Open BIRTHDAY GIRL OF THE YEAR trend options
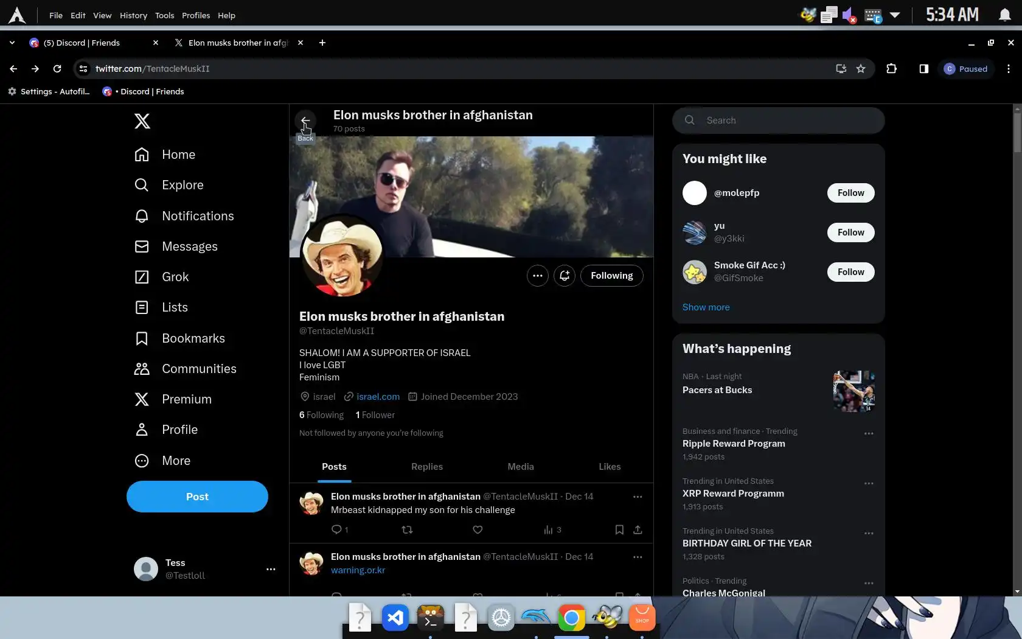 tap(869, 533)
